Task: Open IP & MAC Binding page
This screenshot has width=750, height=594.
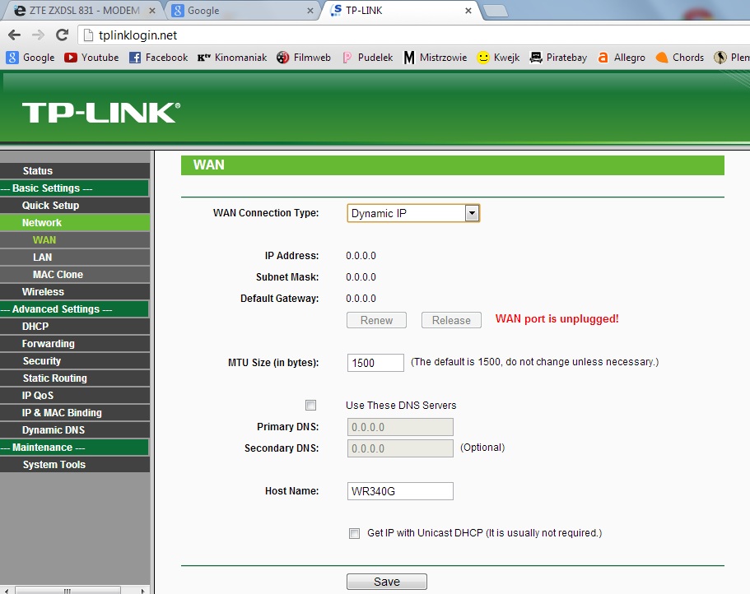Action: pyautogui.click(x=75, y=412)
